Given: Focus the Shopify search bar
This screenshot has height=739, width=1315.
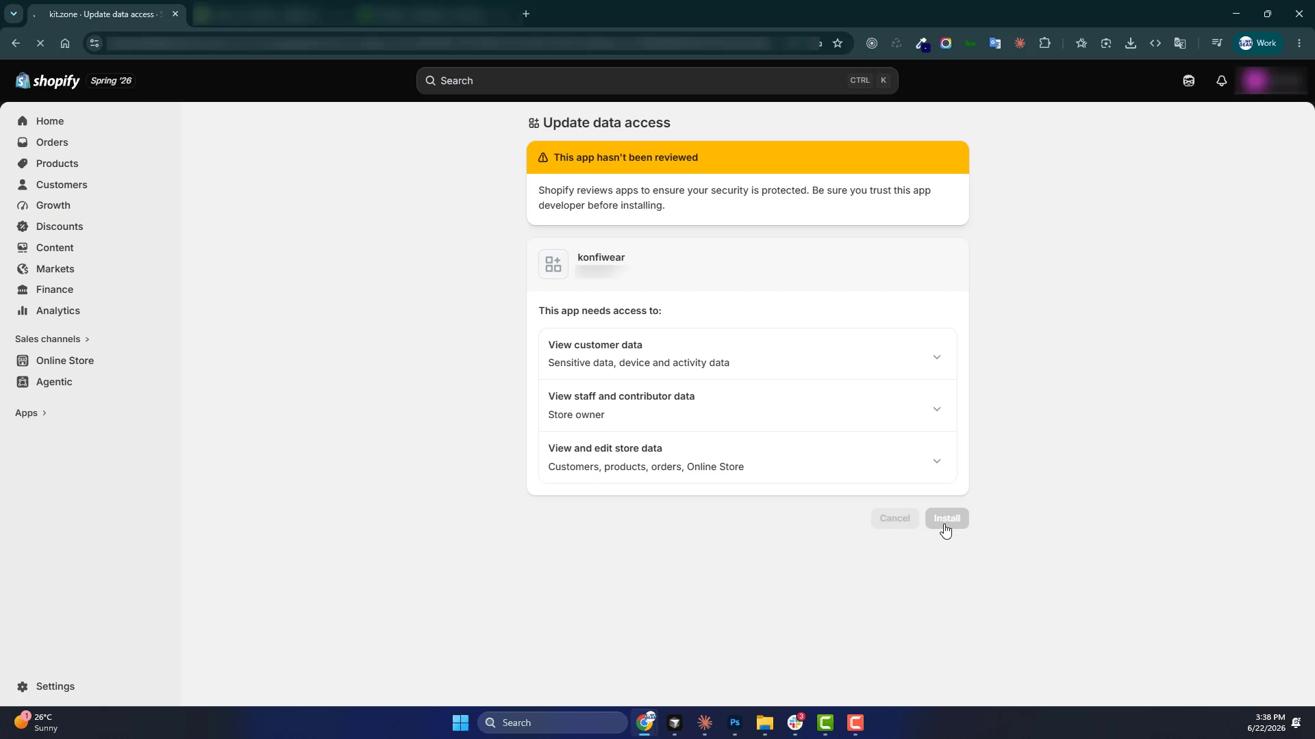Looking at the screenshot, I should (657, 81).
